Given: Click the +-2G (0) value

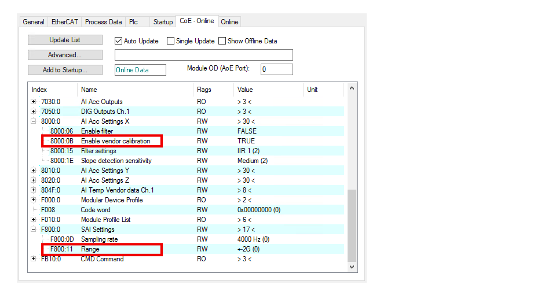Looking at the screenshot, I should tap(249, 249).
